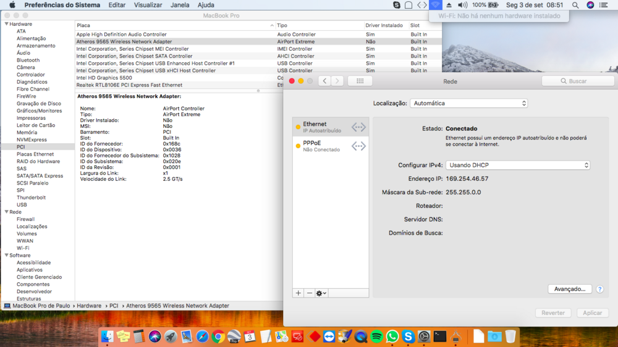Click the Avançado... button
618x347 pixels.
[x=570, y=289]
